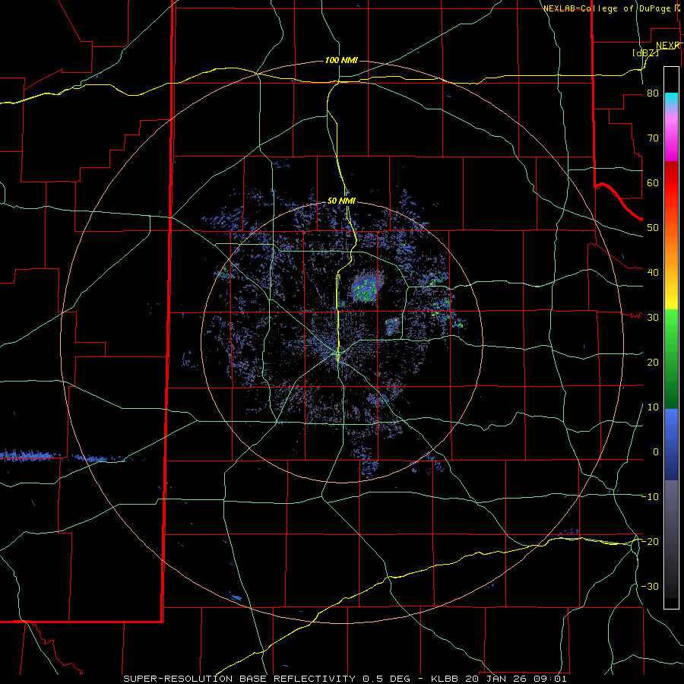Click the 10 value on dBZ scale
Image resolution: width=684 pixels, height=684 pixels.
pyautogui.click(x=653, y=407)
